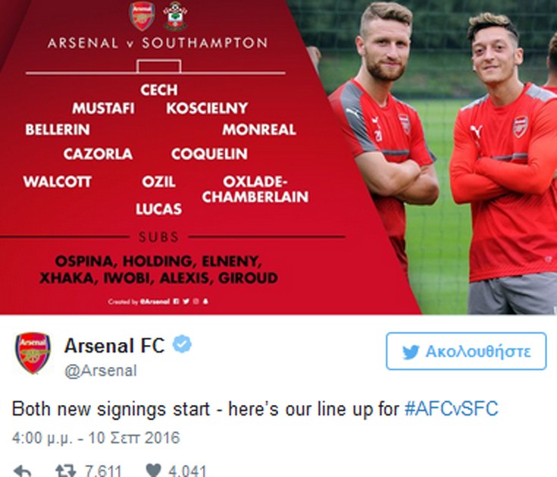Click the Follow (Ακολουθήστε) button

click(x=465, y=351)
